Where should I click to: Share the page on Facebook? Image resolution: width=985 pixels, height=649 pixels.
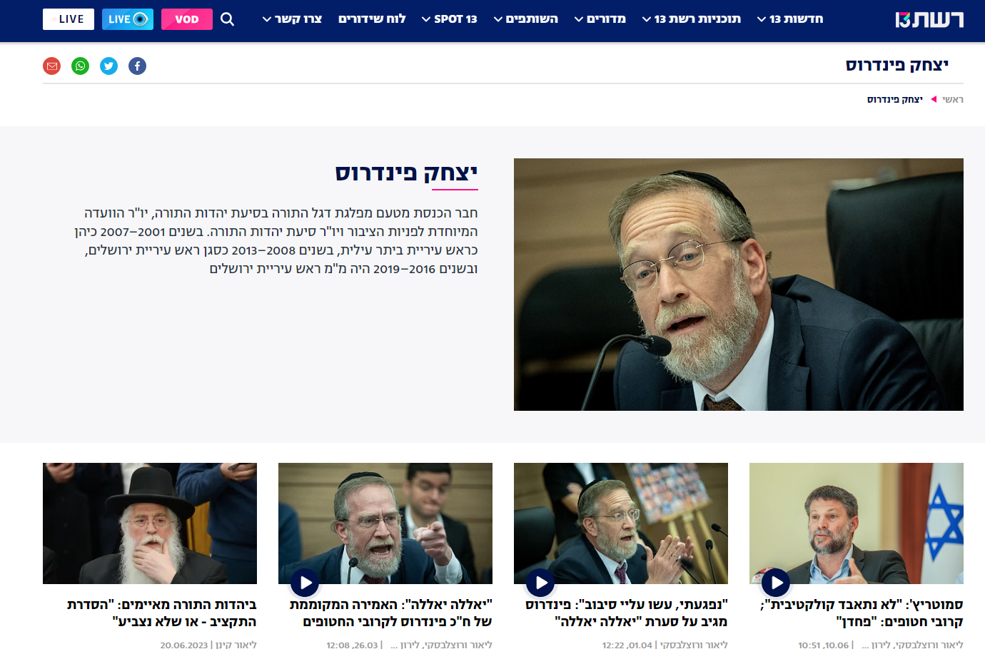pos(138,66)
